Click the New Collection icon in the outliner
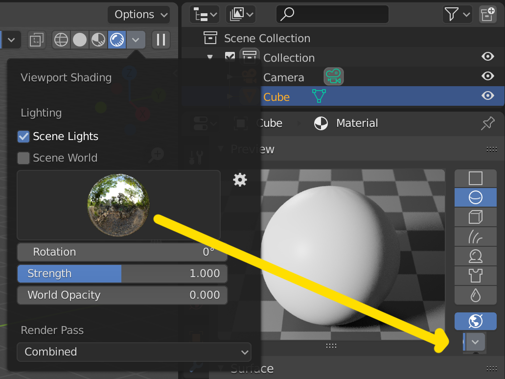 pos(487,14)
